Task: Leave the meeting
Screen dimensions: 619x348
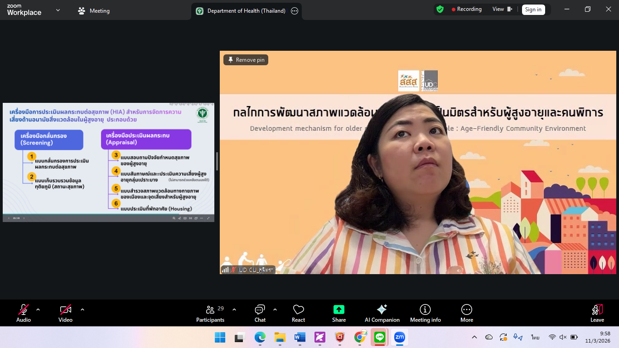Action: click(x=597, y=313)
